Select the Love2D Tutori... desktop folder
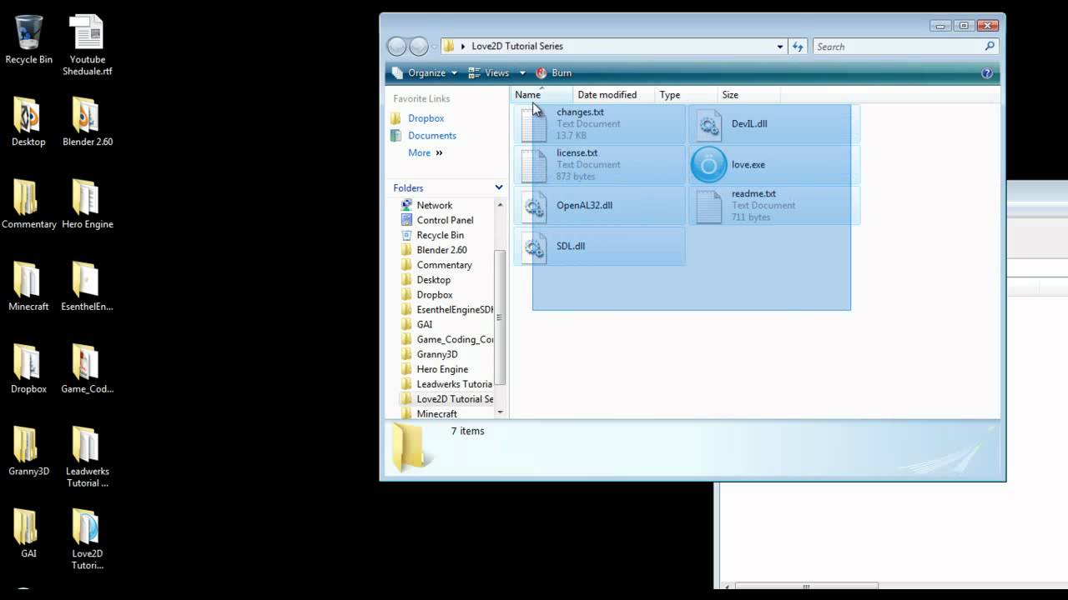This screenshot has width=1068, height=600. click(x=87, y=540)
